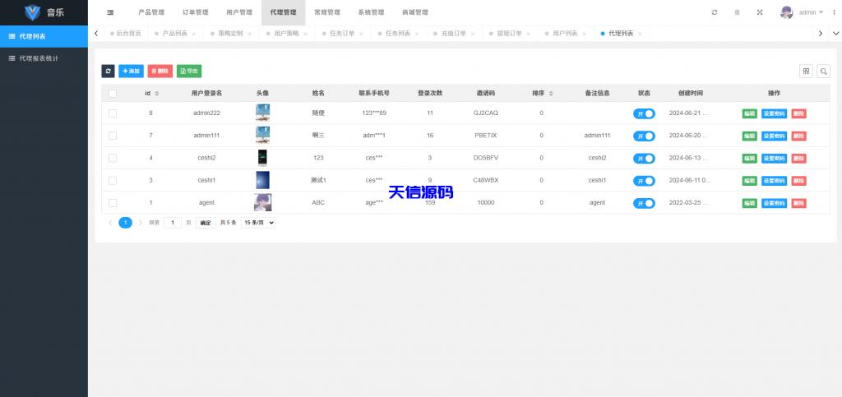Sort table by 排序 column arrows
The image size is (842, 397).
[x=551, y=94]
